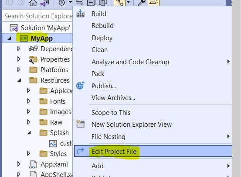Click the Build icon in context menu

[x=80, y=14]
